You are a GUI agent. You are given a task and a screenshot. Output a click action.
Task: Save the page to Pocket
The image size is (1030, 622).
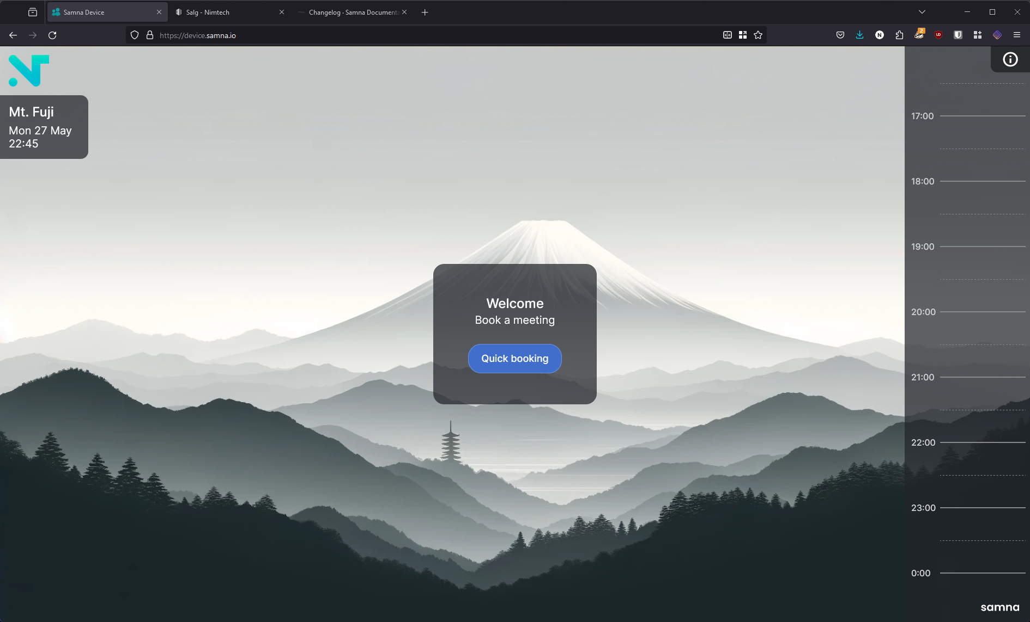pos(840,35)
